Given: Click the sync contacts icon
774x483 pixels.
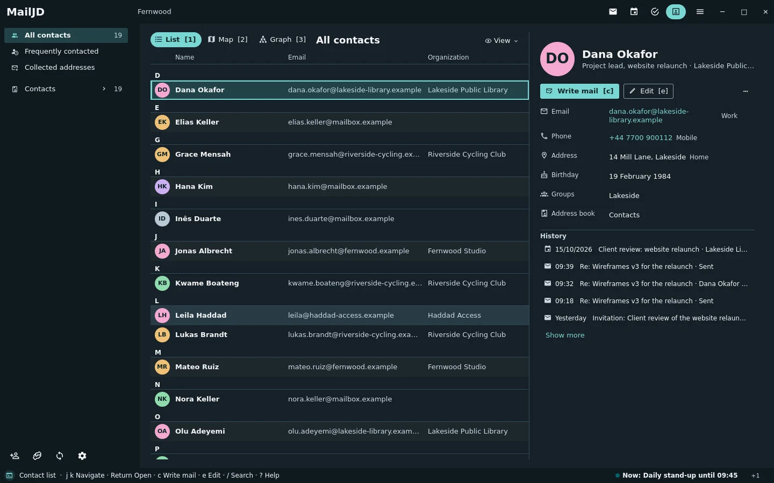Looking at the screenshot, I should click(60, 456).
